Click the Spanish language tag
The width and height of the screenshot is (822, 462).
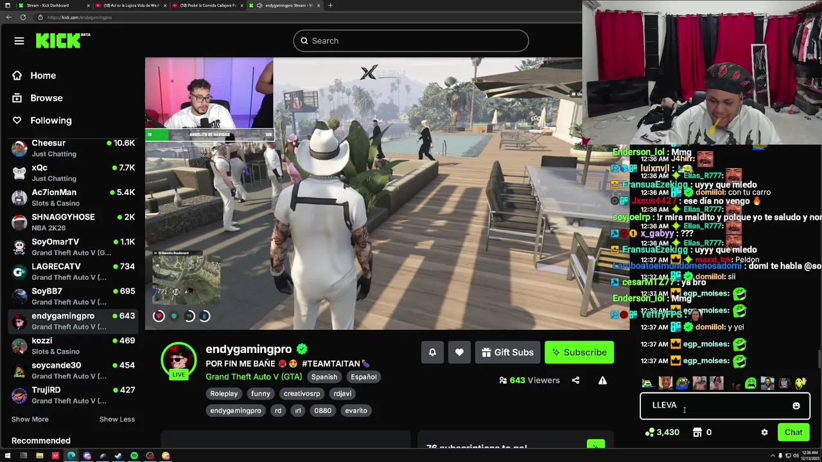pos(324,377)
